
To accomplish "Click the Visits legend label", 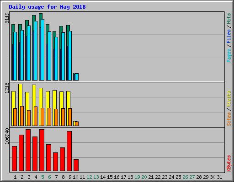I will pos(229,99).
